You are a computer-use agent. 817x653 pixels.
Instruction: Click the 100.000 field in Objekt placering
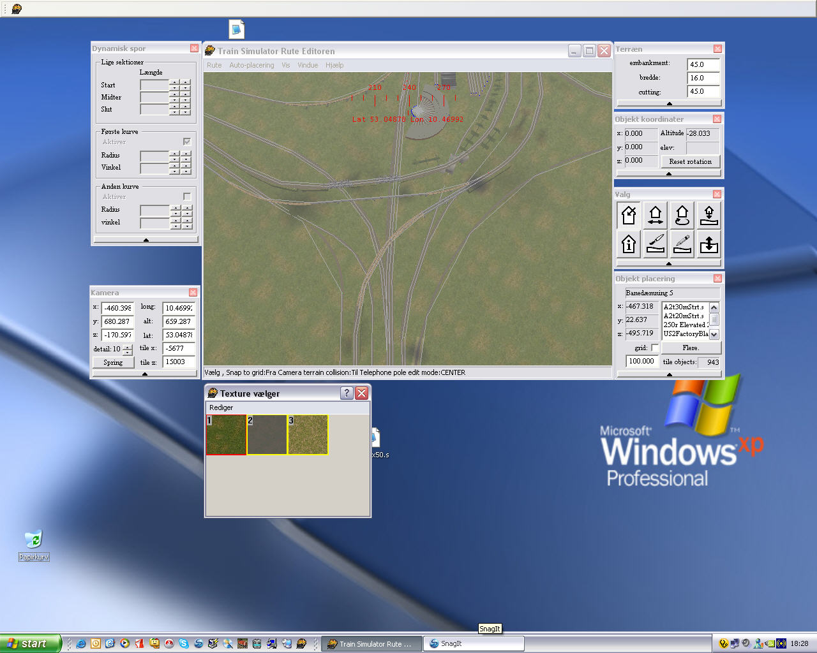coord(642,361)
